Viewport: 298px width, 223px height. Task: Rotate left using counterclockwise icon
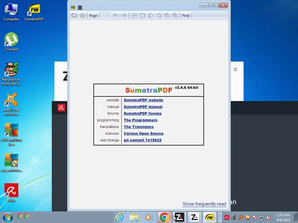(151, 16)
